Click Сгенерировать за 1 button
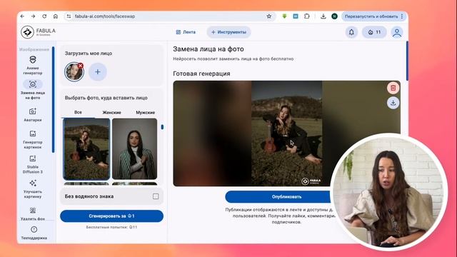The width and height of the screenshot is (457, 257). tap(111, 216)
